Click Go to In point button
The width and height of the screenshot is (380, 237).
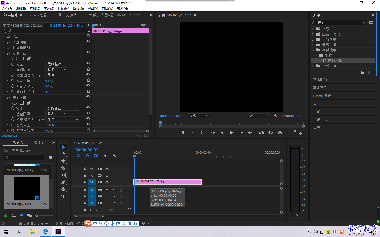[213, 133]
